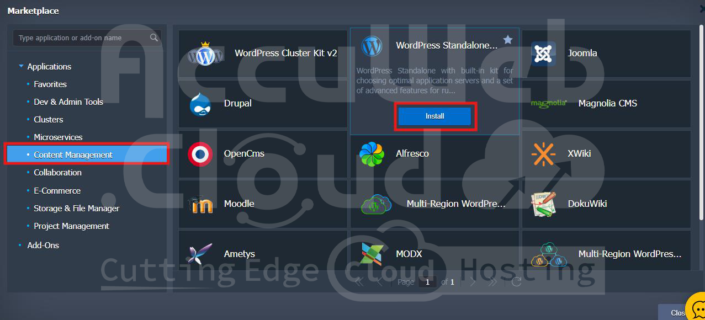
Task: Click the "Moodle" name text
Action: [239, 204]
